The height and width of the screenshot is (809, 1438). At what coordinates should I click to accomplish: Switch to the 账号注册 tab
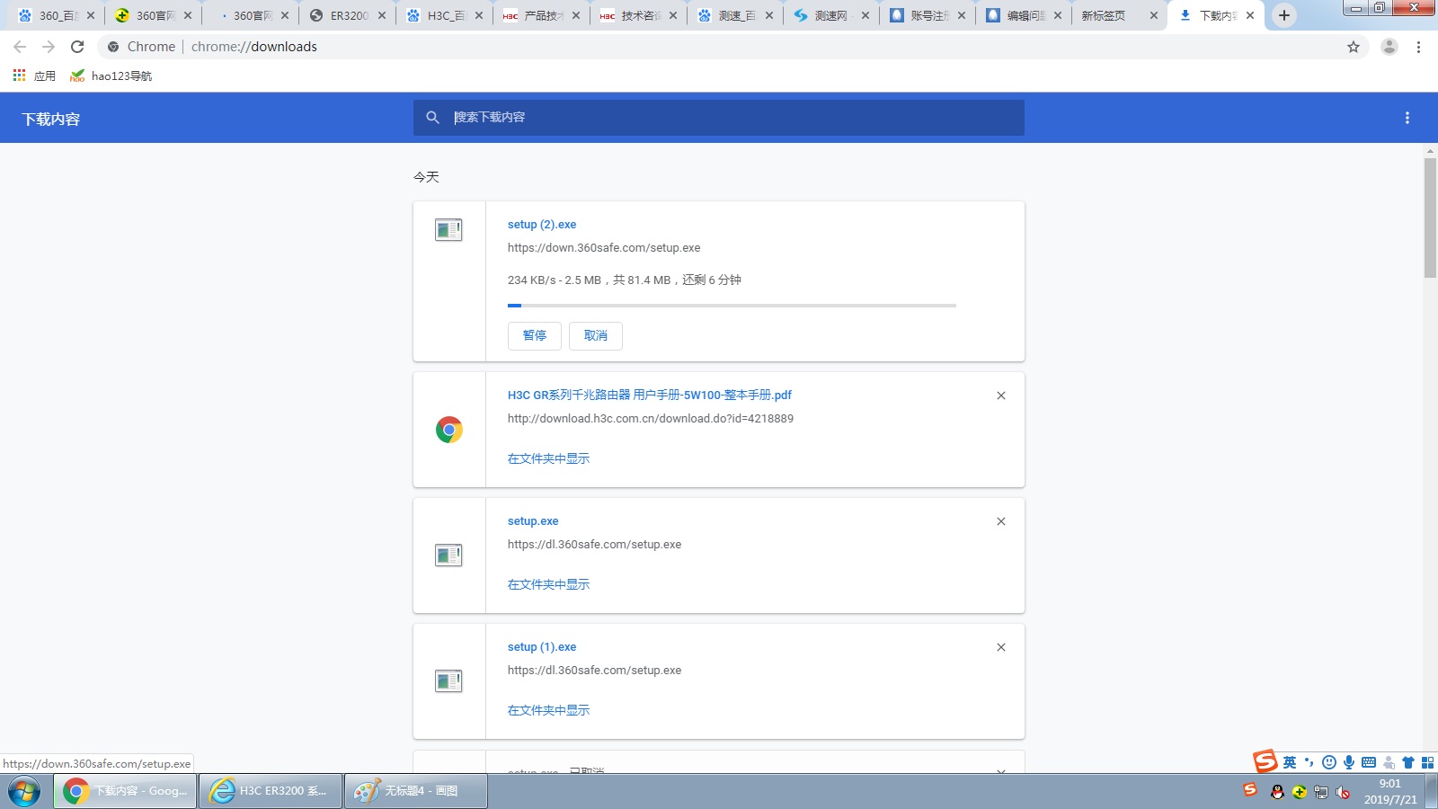click(926, 15)
